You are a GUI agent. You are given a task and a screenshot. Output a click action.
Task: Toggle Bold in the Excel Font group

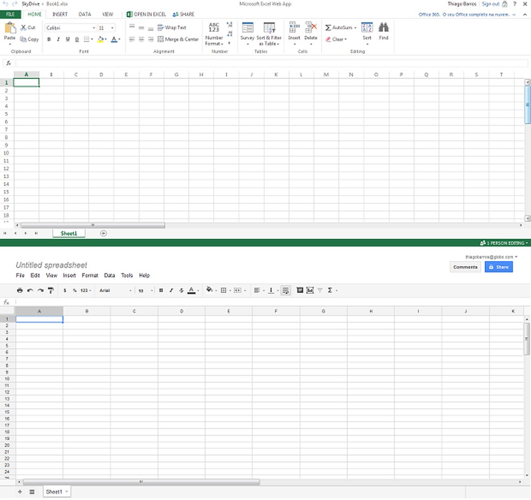pyautogui.click(x=49, y=39)
